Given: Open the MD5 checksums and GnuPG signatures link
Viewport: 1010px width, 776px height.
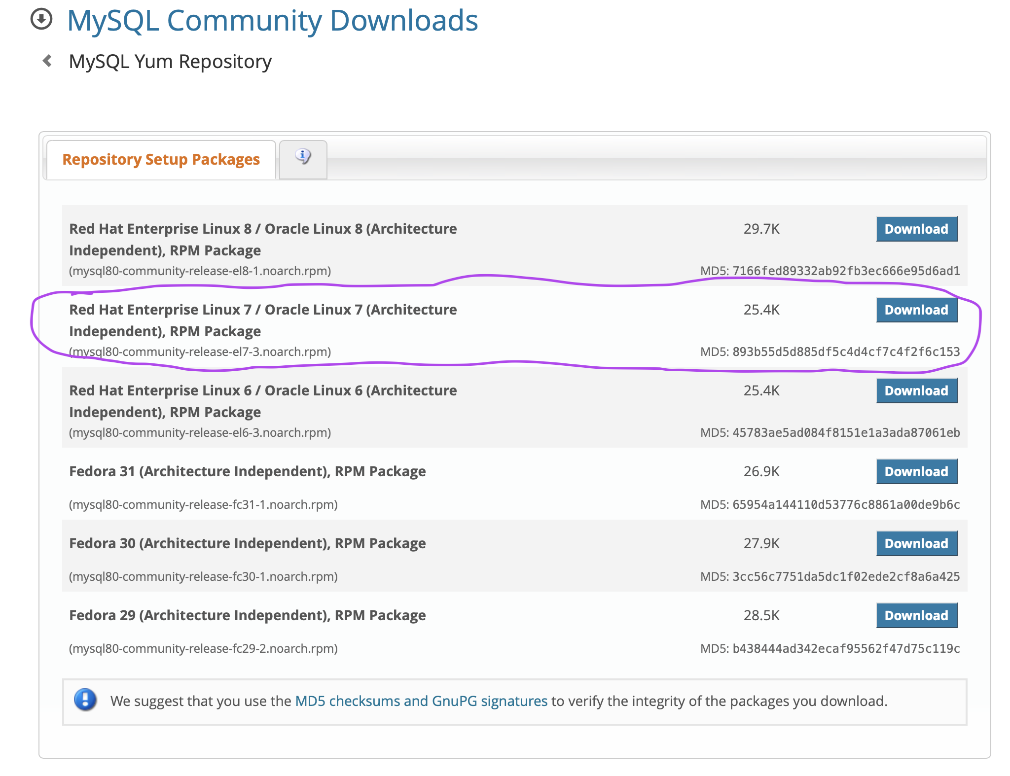Looking at the screenshot, I should [x=421, y=701].
